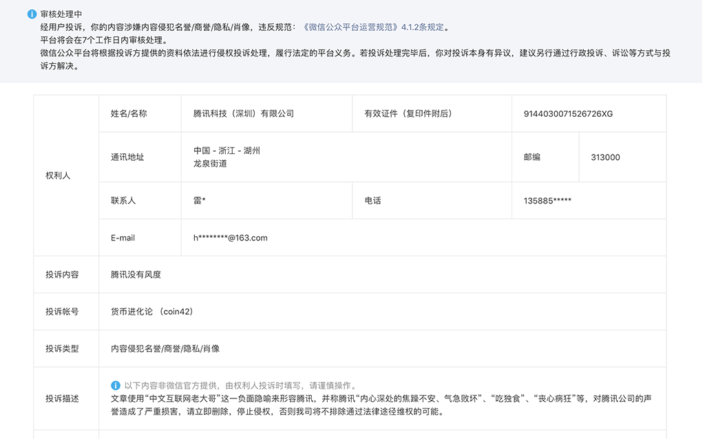Select the 有效证件（复印件附后） label
The width and height of the screenshot is (705, 439).
[408, 114]
